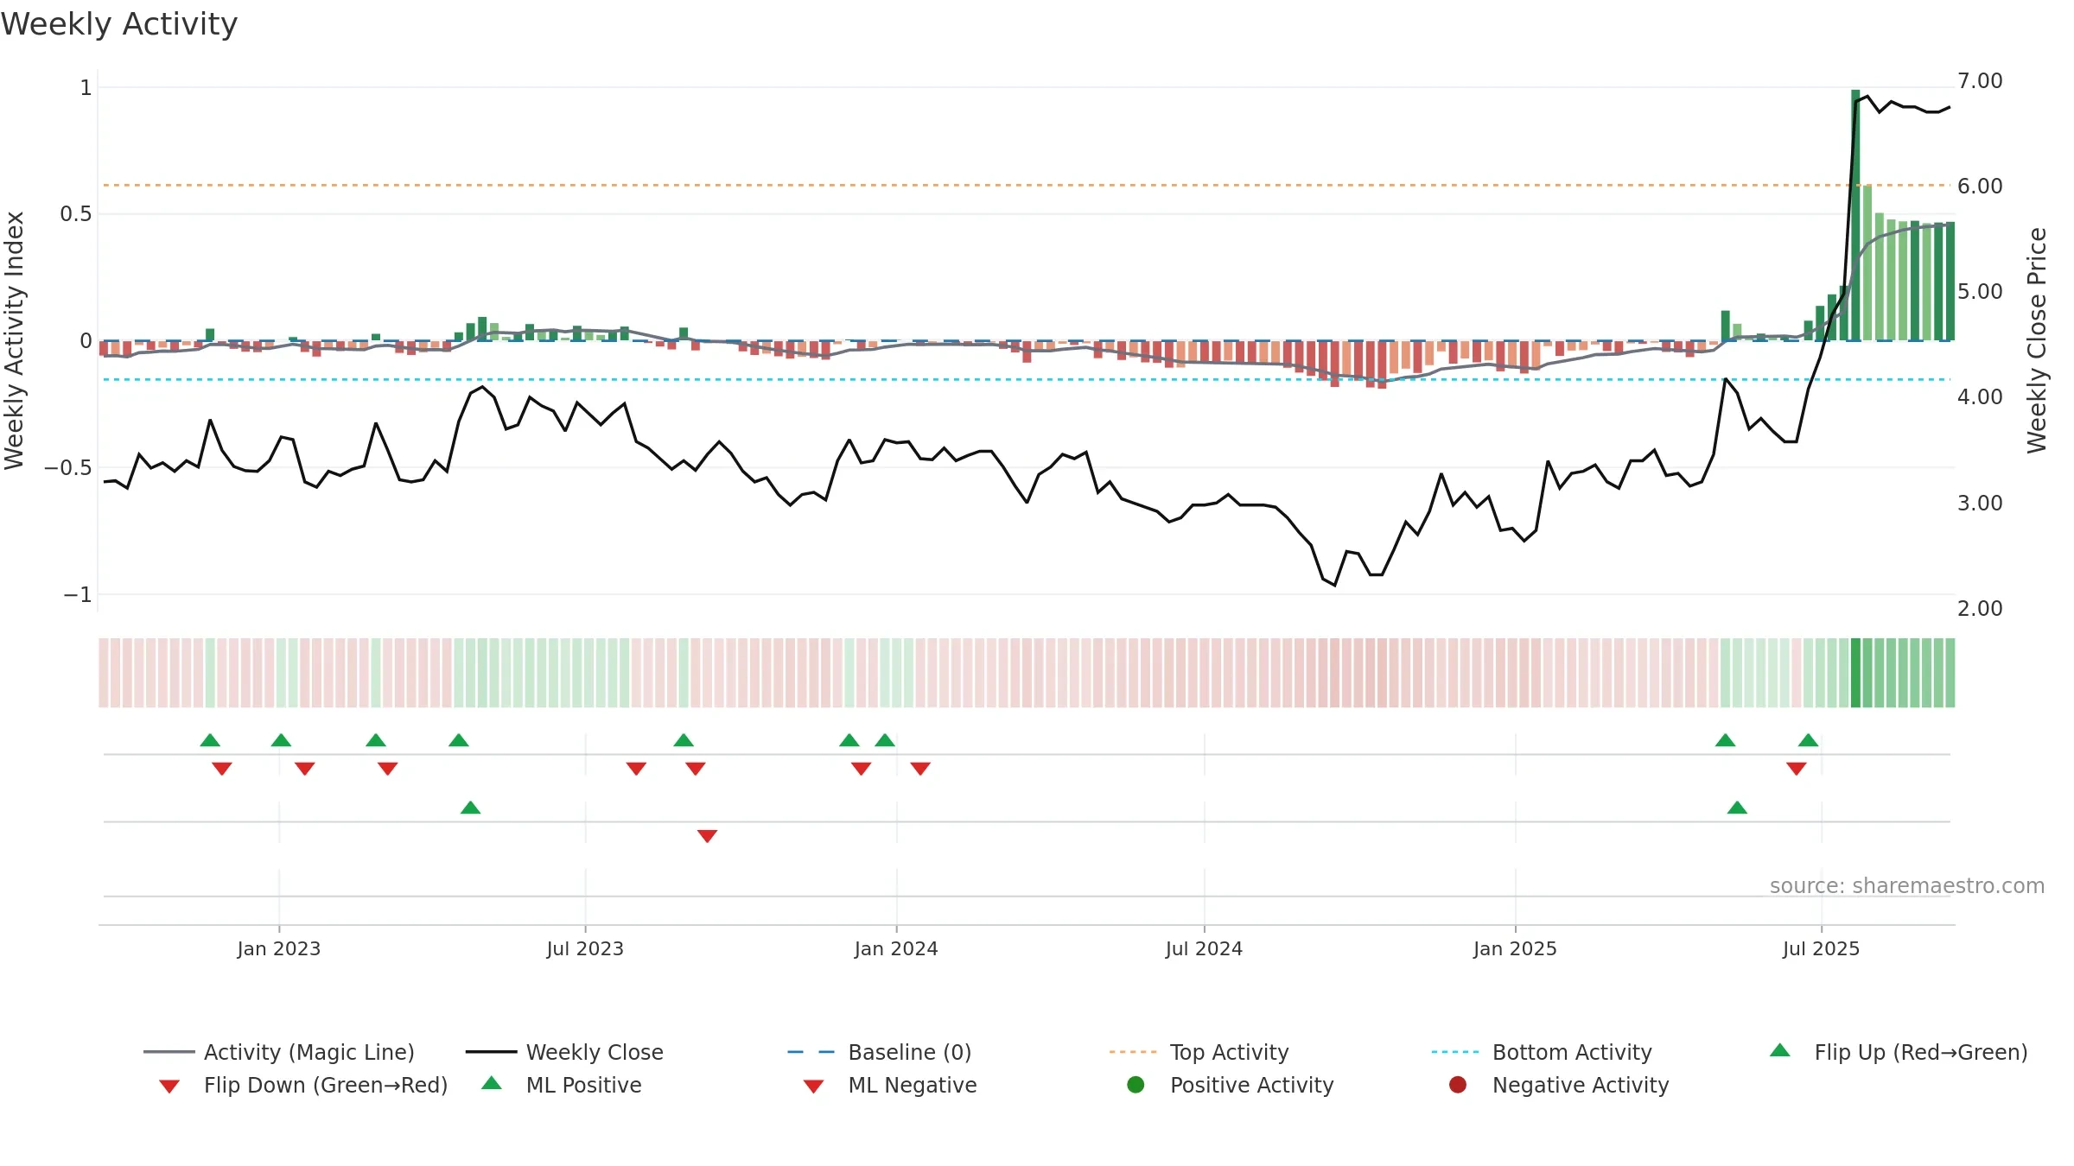Click the Jan 2024 x-axis label

(896, 948)
